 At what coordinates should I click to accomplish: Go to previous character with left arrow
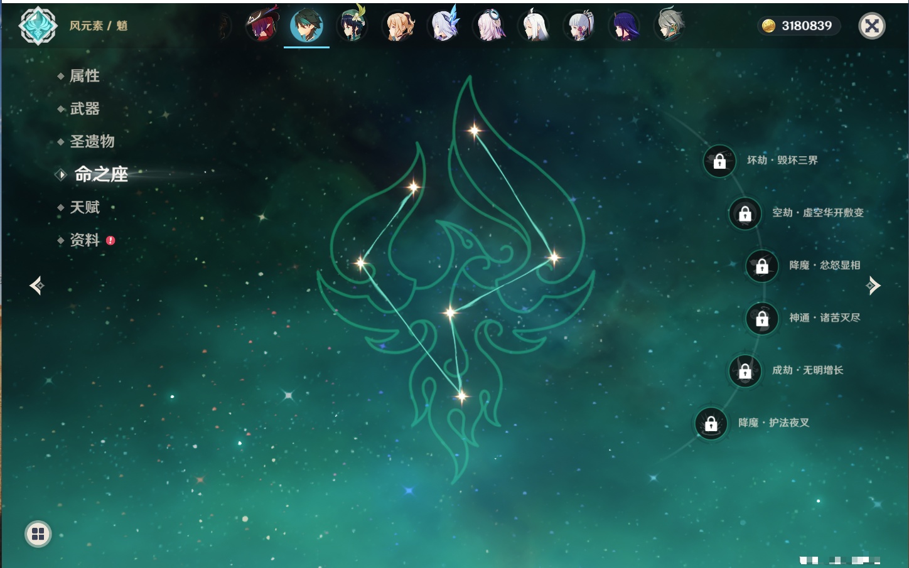pyautogui.click(x=37, y=286)
